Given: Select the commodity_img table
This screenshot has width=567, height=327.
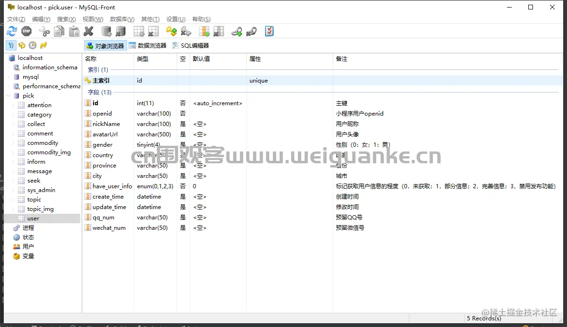Looking at the screenshot, I should [49, 152].
